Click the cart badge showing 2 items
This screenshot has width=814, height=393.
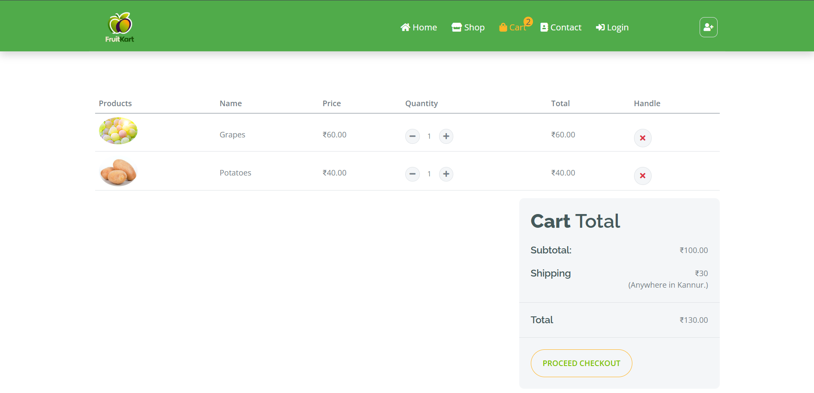coord(528,22)
